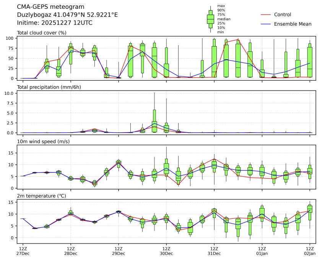Click the "Initime: 20251227 12UTC" text

[55, 23]
